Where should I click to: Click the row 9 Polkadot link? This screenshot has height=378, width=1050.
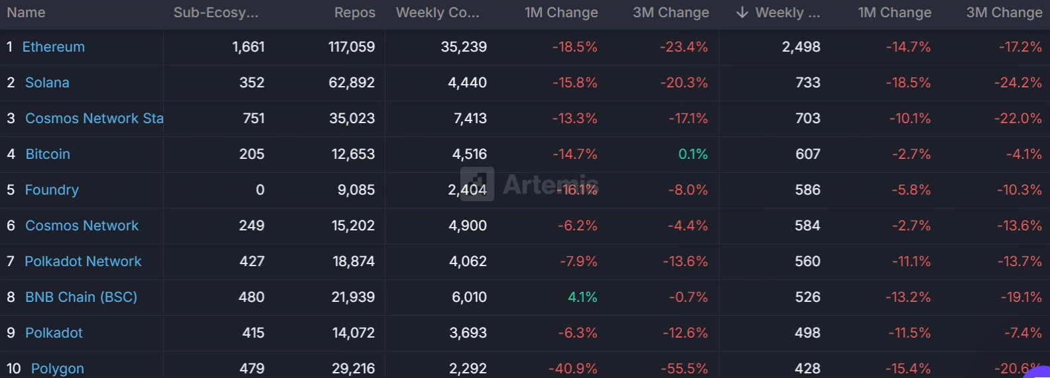pyautogui.click(x=54, y=333)
